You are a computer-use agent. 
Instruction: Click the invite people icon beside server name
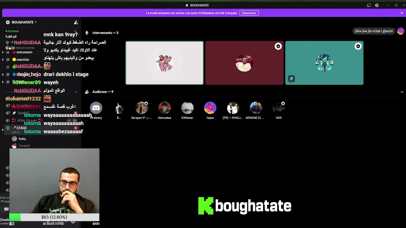pos(76,22)
